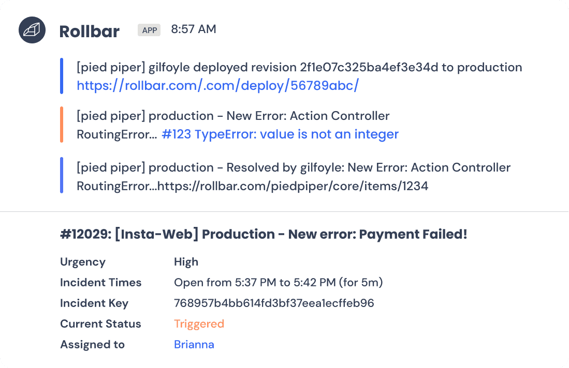Click the orange bar beside New Error message
569x368 pixels.
pyautogui.click(x=62, y=125)
